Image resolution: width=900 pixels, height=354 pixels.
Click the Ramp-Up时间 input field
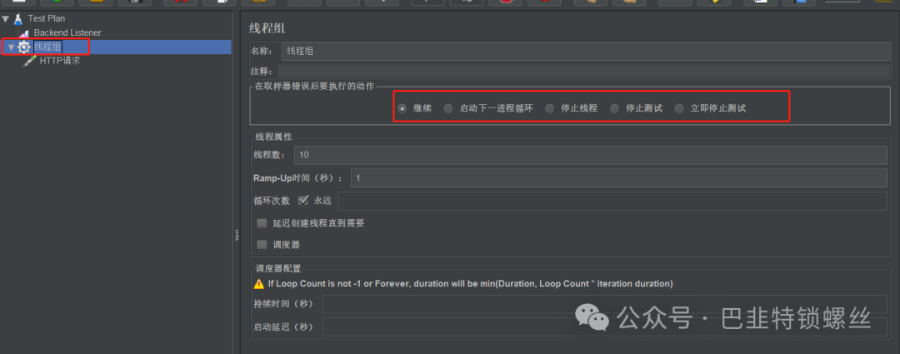click(619, 178)
